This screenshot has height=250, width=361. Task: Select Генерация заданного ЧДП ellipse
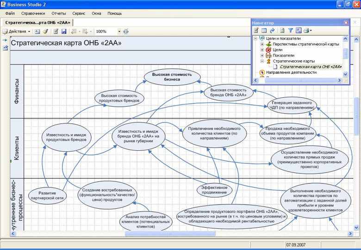(292, 105)
